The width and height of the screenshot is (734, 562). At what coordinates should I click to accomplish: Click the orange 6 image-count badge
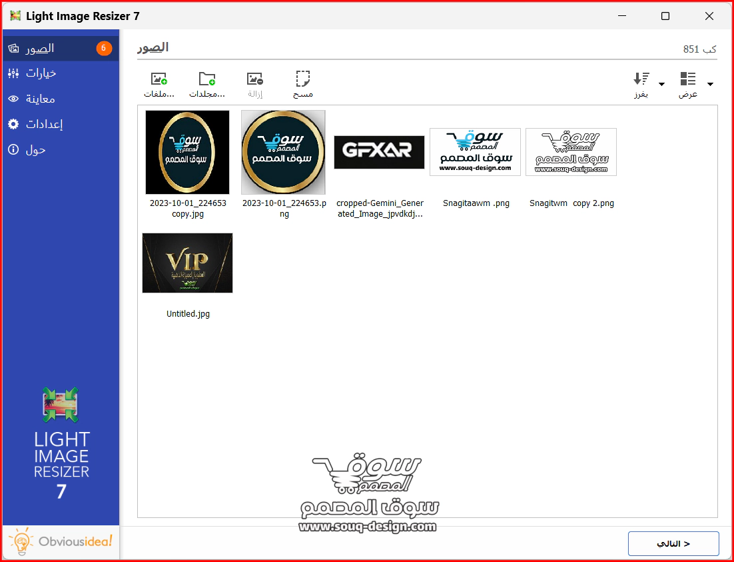(104, 48)
